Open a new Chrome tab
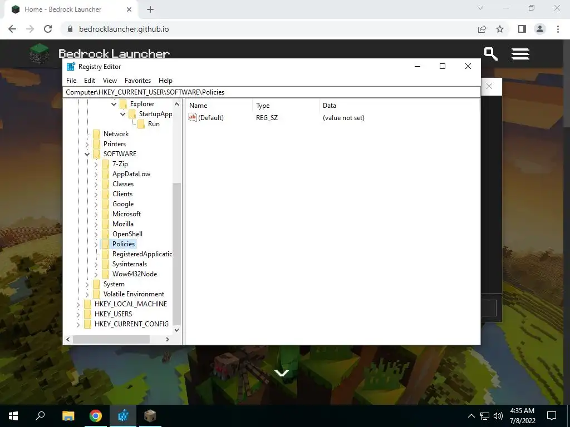 coord(150,9)
